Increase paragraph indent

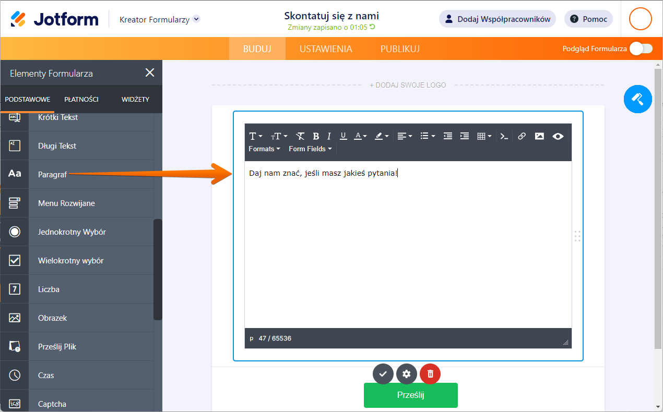coord(464,136)
